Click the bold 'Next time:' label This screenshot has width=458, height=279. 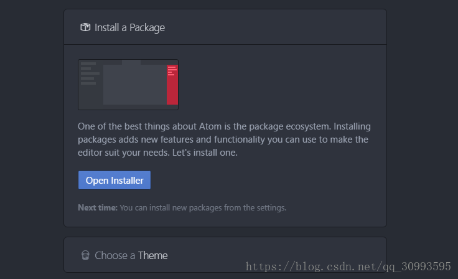tap(98, 207)
